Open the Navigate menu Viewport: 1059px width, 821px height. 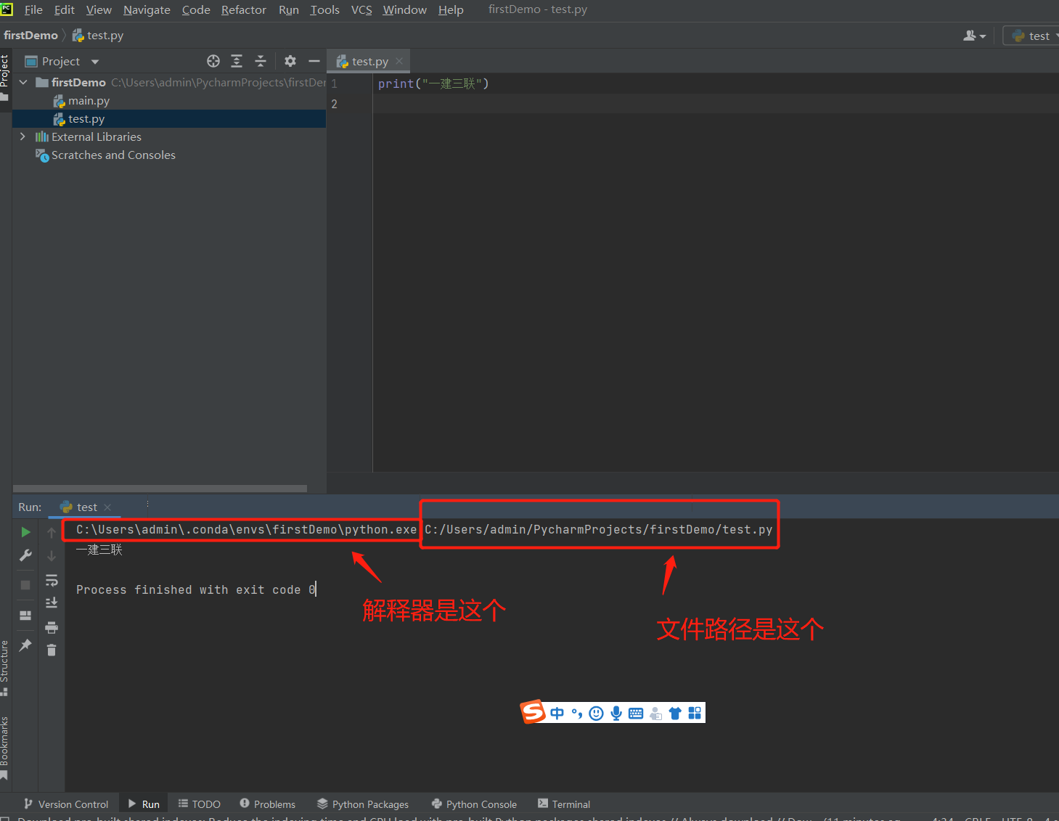[147, 9]
